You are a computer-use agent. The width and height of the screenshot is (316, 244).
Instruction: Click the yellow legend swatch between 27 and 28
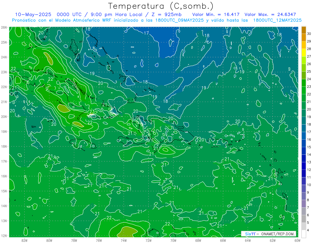[304, 53]
